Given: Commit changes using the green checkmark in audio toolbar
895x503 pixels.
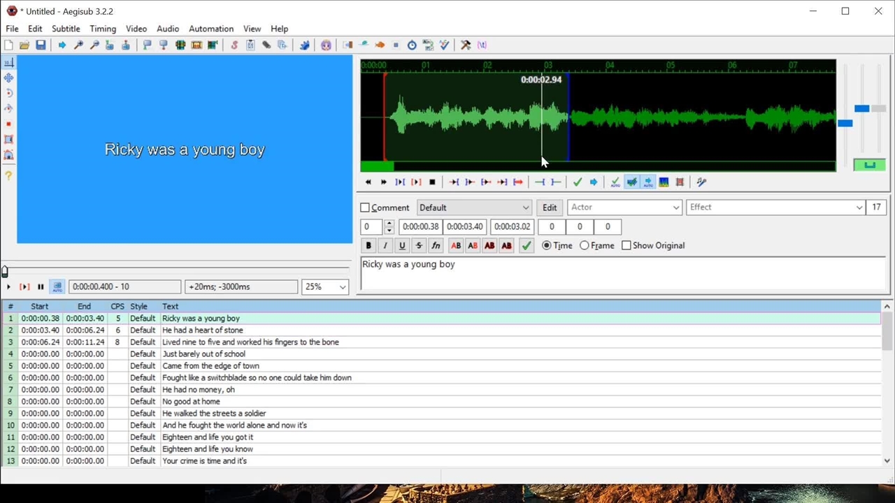Looking at the screenshot, I should tap(578, 182).
